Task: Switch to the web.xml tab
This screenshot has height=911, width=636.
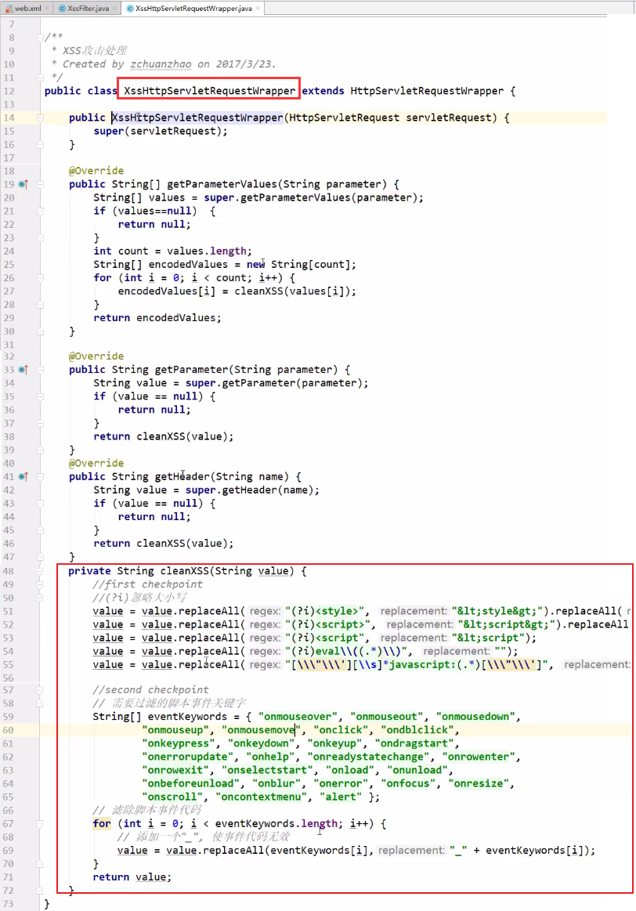Action: 27,8
